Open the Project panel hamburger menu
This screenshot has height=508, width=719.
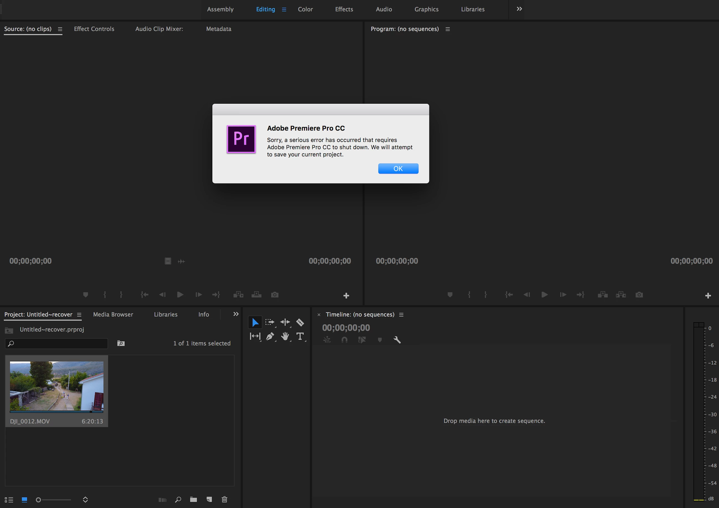tap(79, 315)
